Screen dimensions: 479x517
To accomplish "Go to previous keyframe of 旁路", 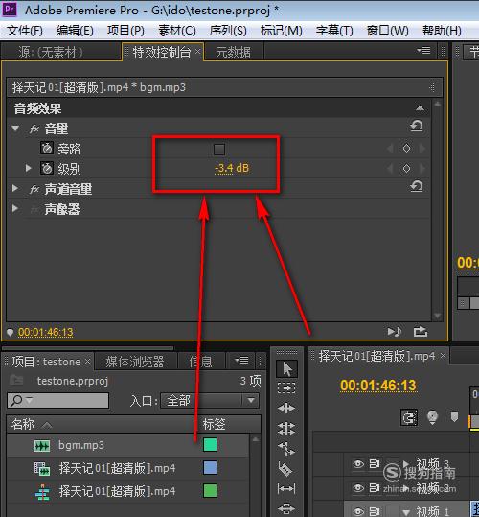I will tap(391, 149).
